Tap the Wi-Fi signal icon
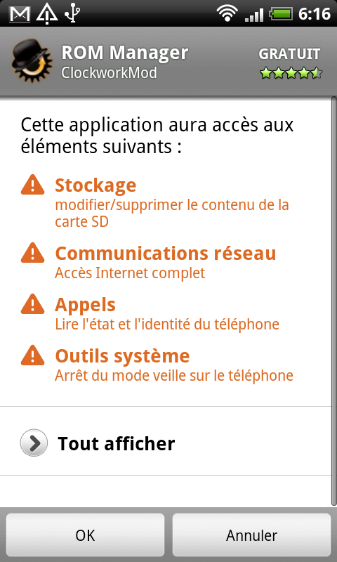This screenshot has height=562, width=337. click(225, 13)
